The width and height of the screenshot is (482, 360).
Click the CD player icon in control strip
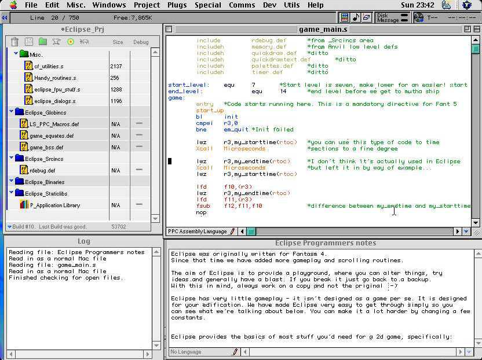418,17
